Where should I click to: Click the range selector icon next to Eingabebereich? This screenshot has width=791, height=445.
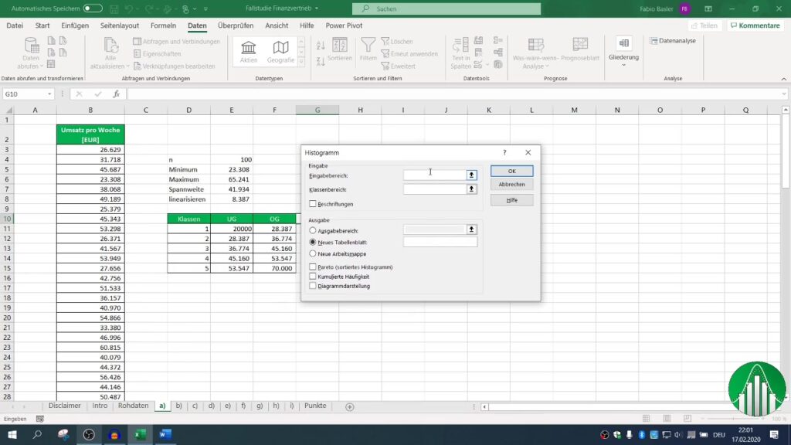click(471, 175)
